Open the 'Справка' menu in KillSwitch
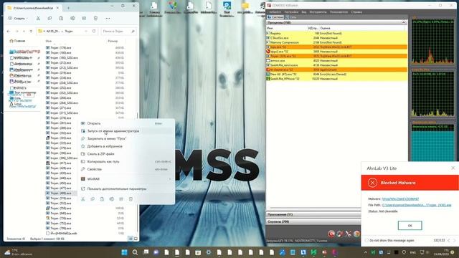The height and width of the screenshot is (258, 459). (x=356, y=12)
